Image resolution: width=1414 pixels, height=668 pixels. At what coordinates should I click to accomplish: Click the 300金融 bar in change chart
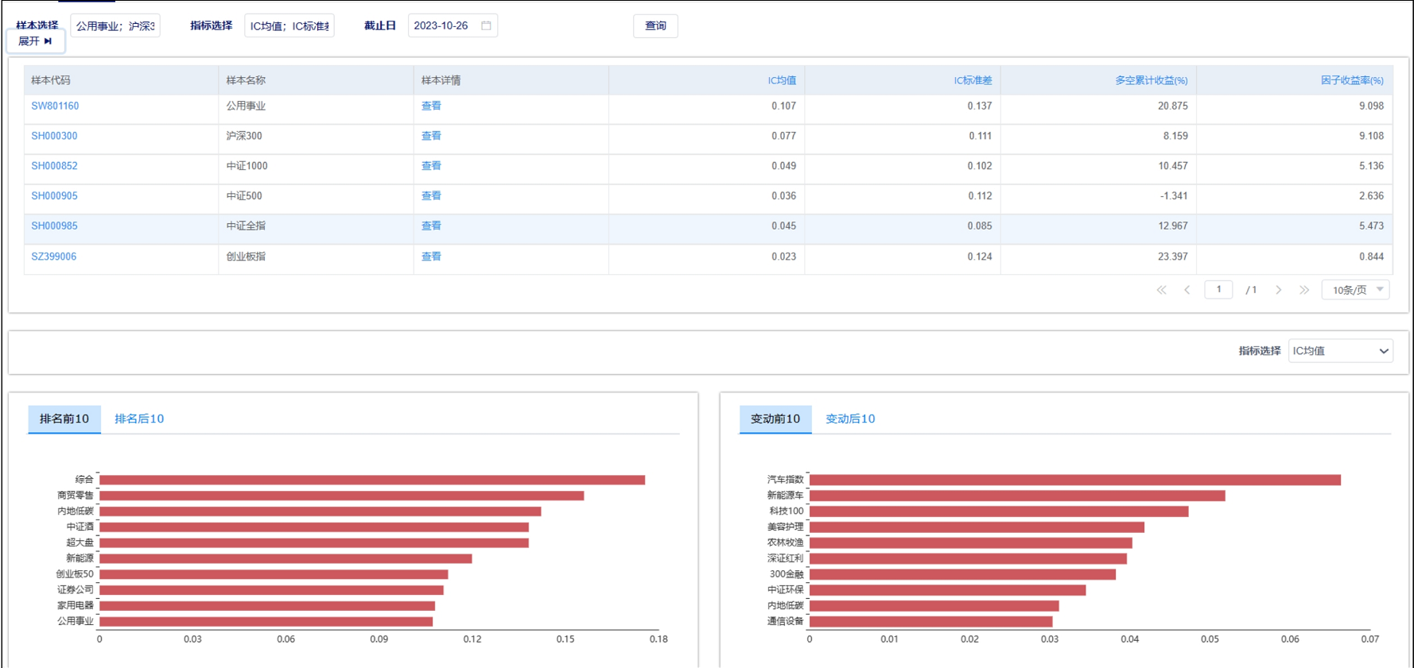coord(962,574)
